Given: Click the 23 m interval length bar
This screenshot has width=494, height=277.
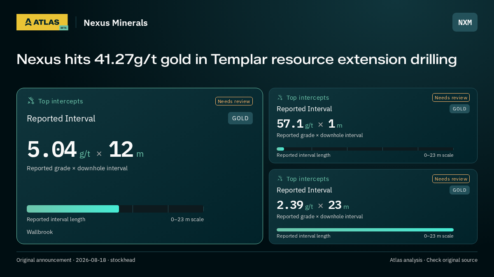Looking at the screenshot, I should pos(365,230).
